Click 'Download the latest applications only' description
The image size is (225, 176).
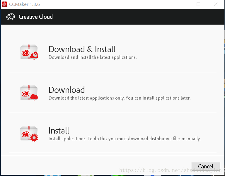click(120, 98)
